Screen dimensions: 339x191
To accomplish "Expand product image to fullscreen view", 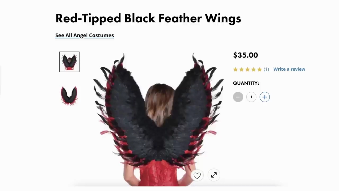I will tap(214, 175).
